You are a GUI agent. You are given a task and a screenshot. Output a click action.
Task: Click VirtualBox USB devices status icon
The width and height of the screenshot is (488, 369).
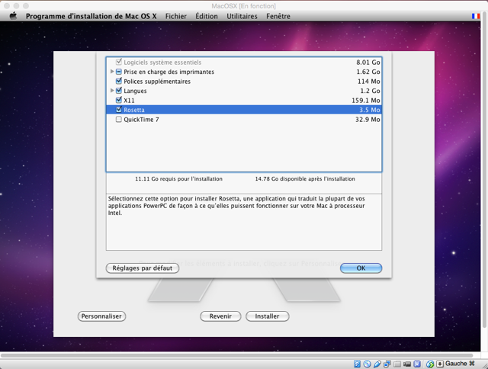tap(377, 364)
